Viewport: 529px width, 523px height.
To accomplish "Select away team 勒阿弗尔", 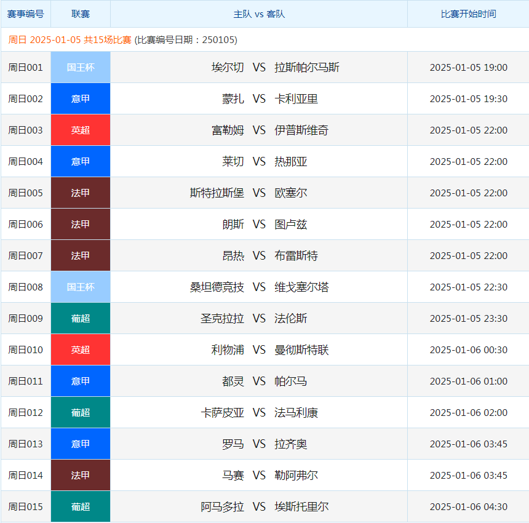I will [x=296, y=476].
